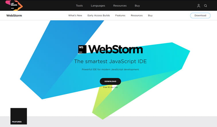Click the WS WebStorm logo icon

[82, 49]
